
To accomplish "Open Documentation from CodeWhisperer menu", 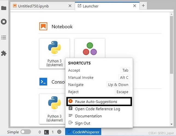I will [x=99, y=116].
